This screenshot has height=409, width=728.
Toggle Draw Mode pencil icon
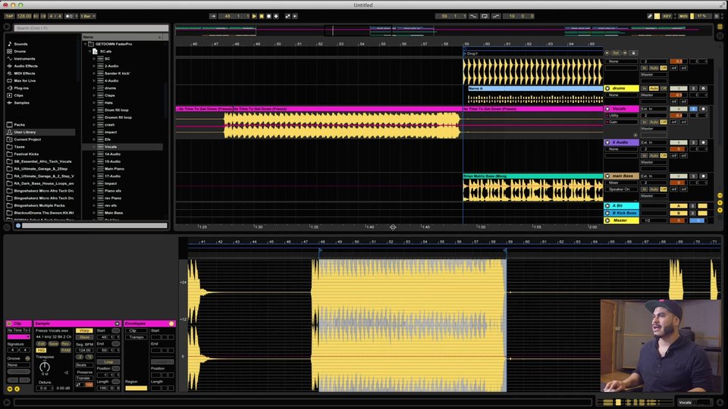coord(650,16)
